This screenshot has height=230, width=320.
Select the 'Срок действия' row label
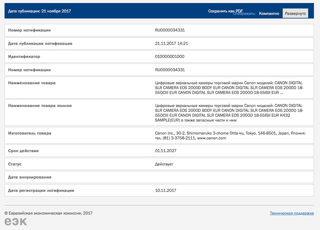click(x=23, y=151)
